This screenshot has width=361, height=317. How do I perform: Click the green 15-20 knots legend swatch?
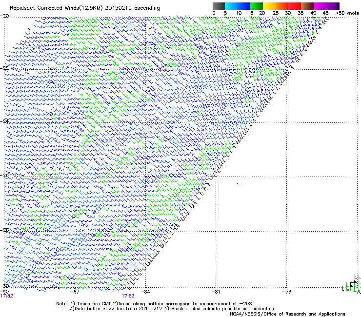(256, 6)
